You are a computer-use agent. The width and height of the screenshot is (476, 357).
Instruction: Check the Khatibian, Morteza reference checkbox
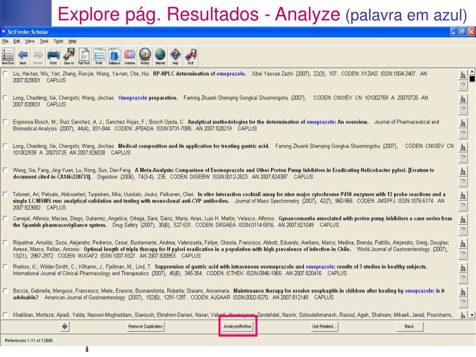click(5, 315)
